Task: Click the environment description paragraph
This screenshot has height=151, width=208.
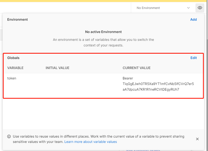Action: point(103,43)
